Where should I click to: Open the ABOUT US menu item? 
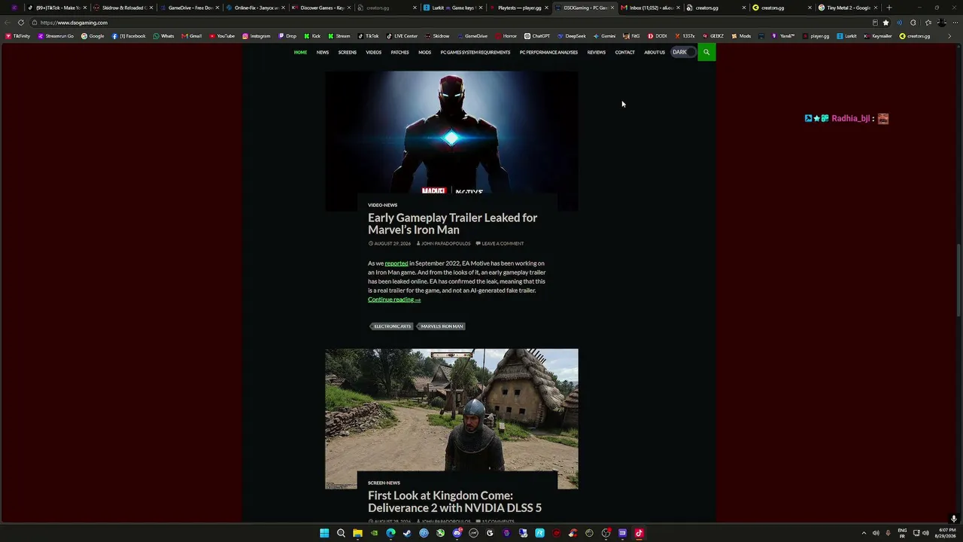(x=655, y=52)
